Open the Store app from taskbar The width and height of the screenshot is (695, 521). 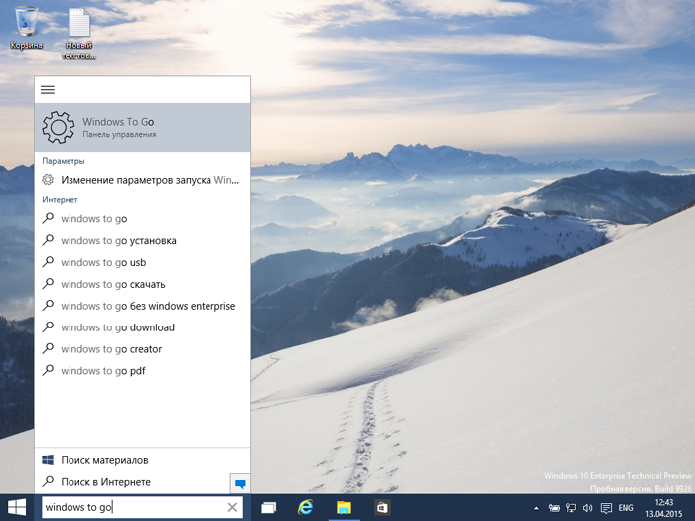click(x=381, y=508)
